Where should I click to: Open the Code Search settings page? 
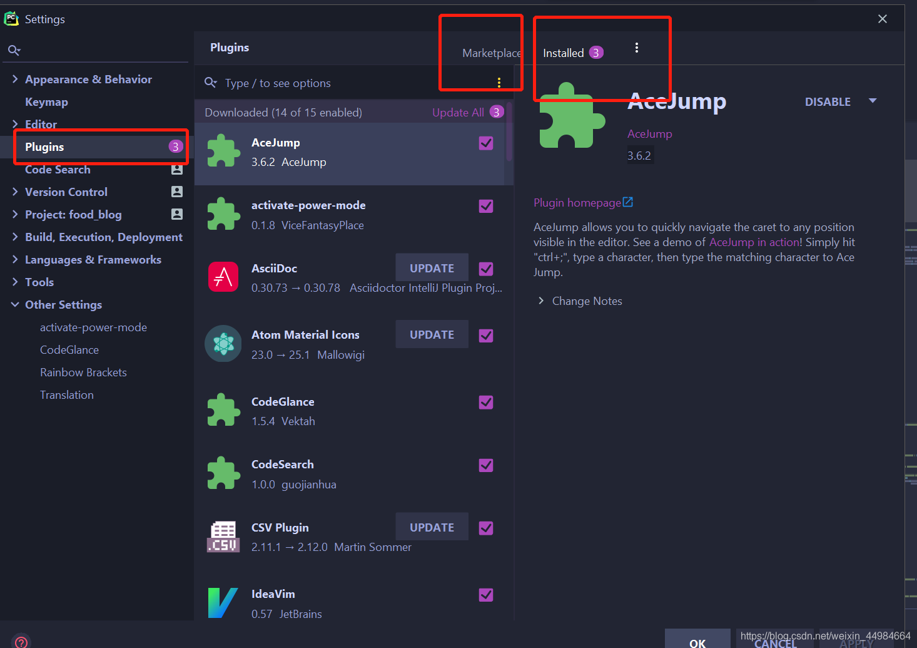58,169
